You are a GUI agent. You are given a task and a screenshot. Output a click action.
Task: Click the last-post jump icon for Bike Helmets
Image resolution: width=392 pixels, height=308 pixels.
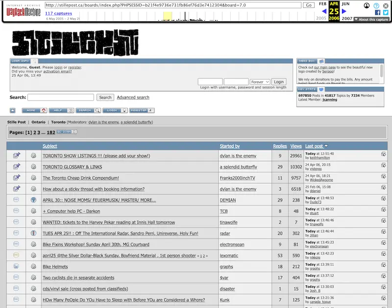click(384, 265)
